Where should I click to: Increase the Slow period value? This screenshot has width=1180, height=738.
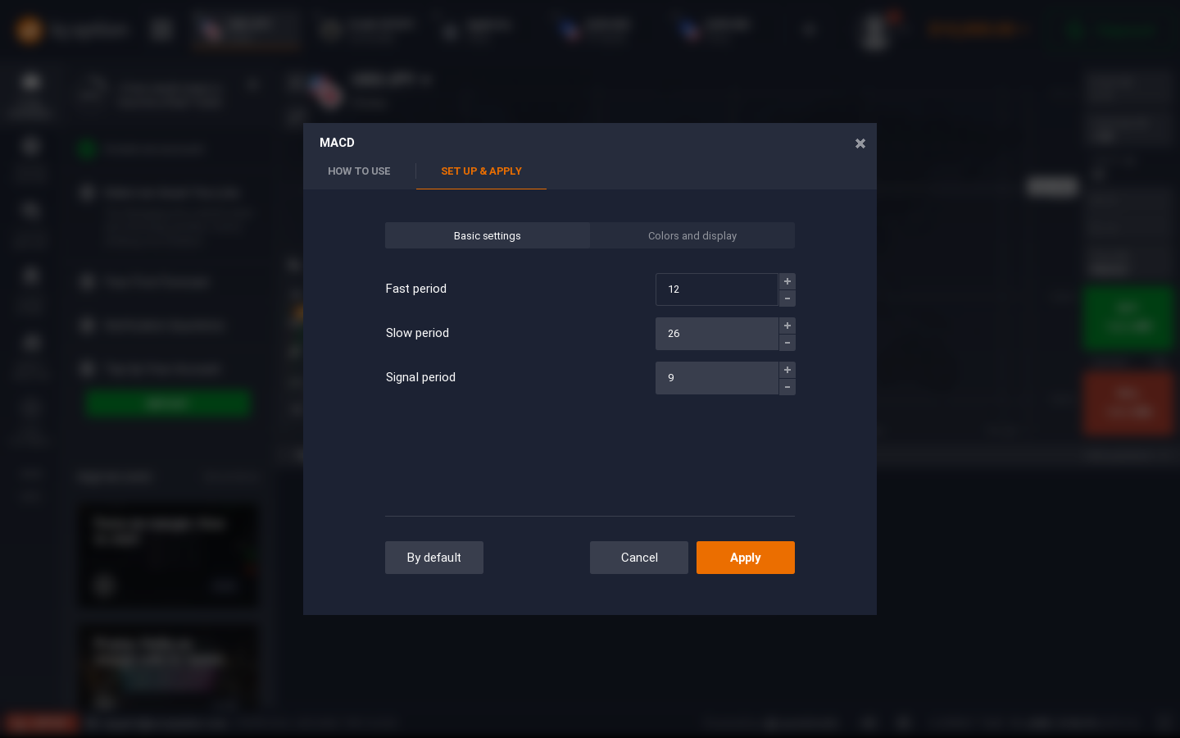coord(787,326)
